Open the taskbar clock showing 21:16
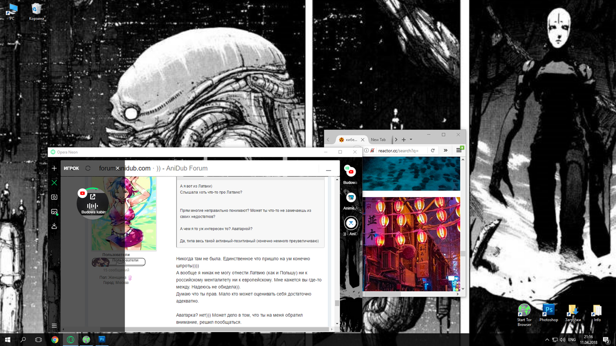The width and height of the screenshot is (616, 346). click(x=588, y=340)
